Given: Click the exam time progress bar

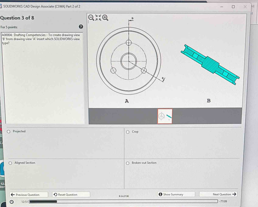Looking at the screenshot, I should point(123,202).
